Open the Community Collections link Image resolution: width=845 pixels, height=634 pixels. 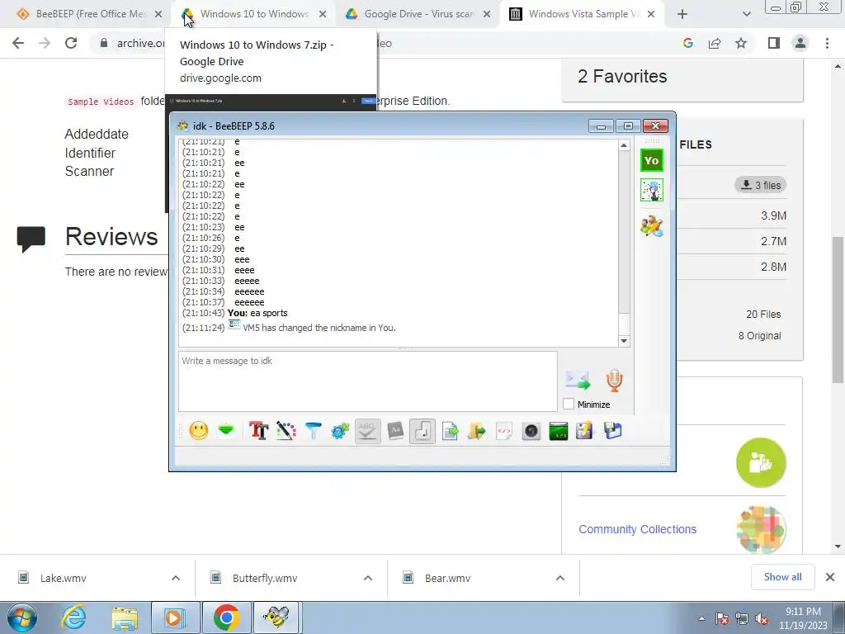pyautogui.click(x=638, y=529)
